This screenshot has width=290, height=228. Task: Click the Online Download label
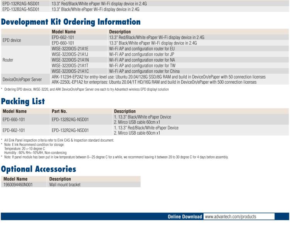[x=184, y=216]
